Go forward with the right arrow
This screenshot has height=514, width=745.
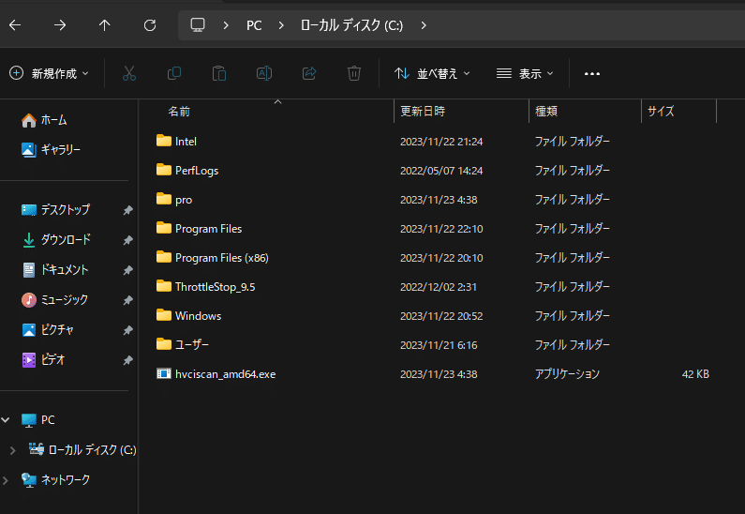[x=60, y=25]
